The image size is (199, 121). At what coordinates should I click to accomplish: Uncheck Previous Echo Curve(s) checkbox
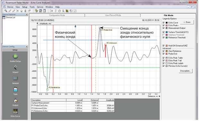pyautogui.click(x=164, y=66)
